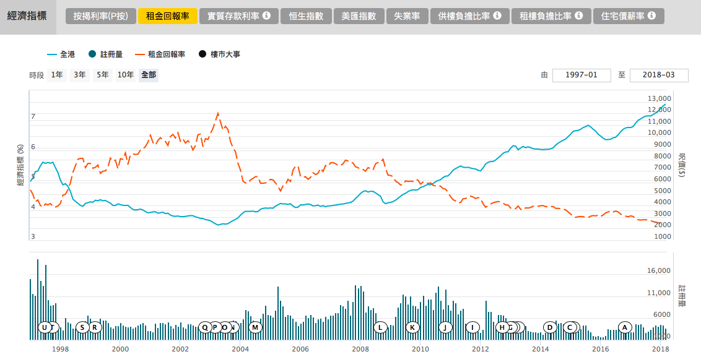The image size is (701, 354).
Task: Click event marker S
Action: tap(82, 327)
